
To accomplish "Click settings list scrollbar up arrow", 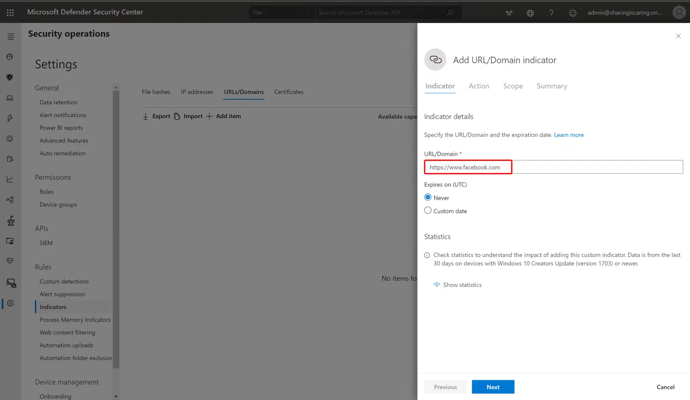I will click(x=116, y=89).
